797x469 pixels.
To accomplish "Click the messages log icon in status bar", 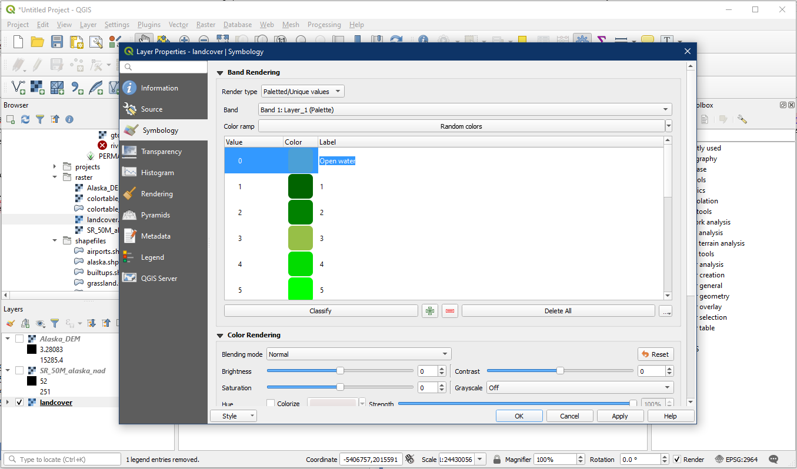I will (773, 459).
